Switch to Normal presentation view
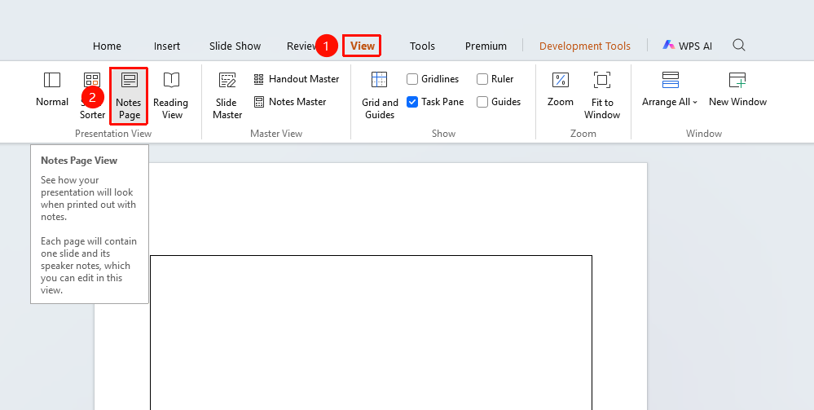The height and width of the screenshot is (410, 814). tap(52, 90)
